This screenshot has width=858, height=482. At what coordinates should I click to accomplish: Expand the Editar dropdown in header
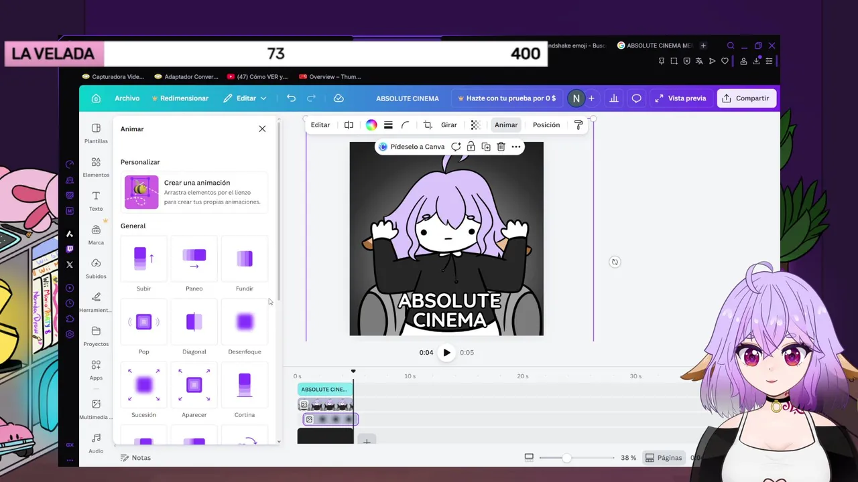(x=245, y=98)
